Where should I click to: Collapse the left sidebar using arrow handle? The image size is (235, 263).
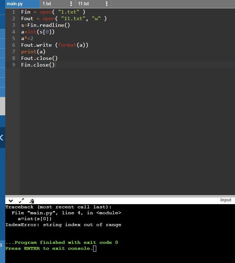2,138
